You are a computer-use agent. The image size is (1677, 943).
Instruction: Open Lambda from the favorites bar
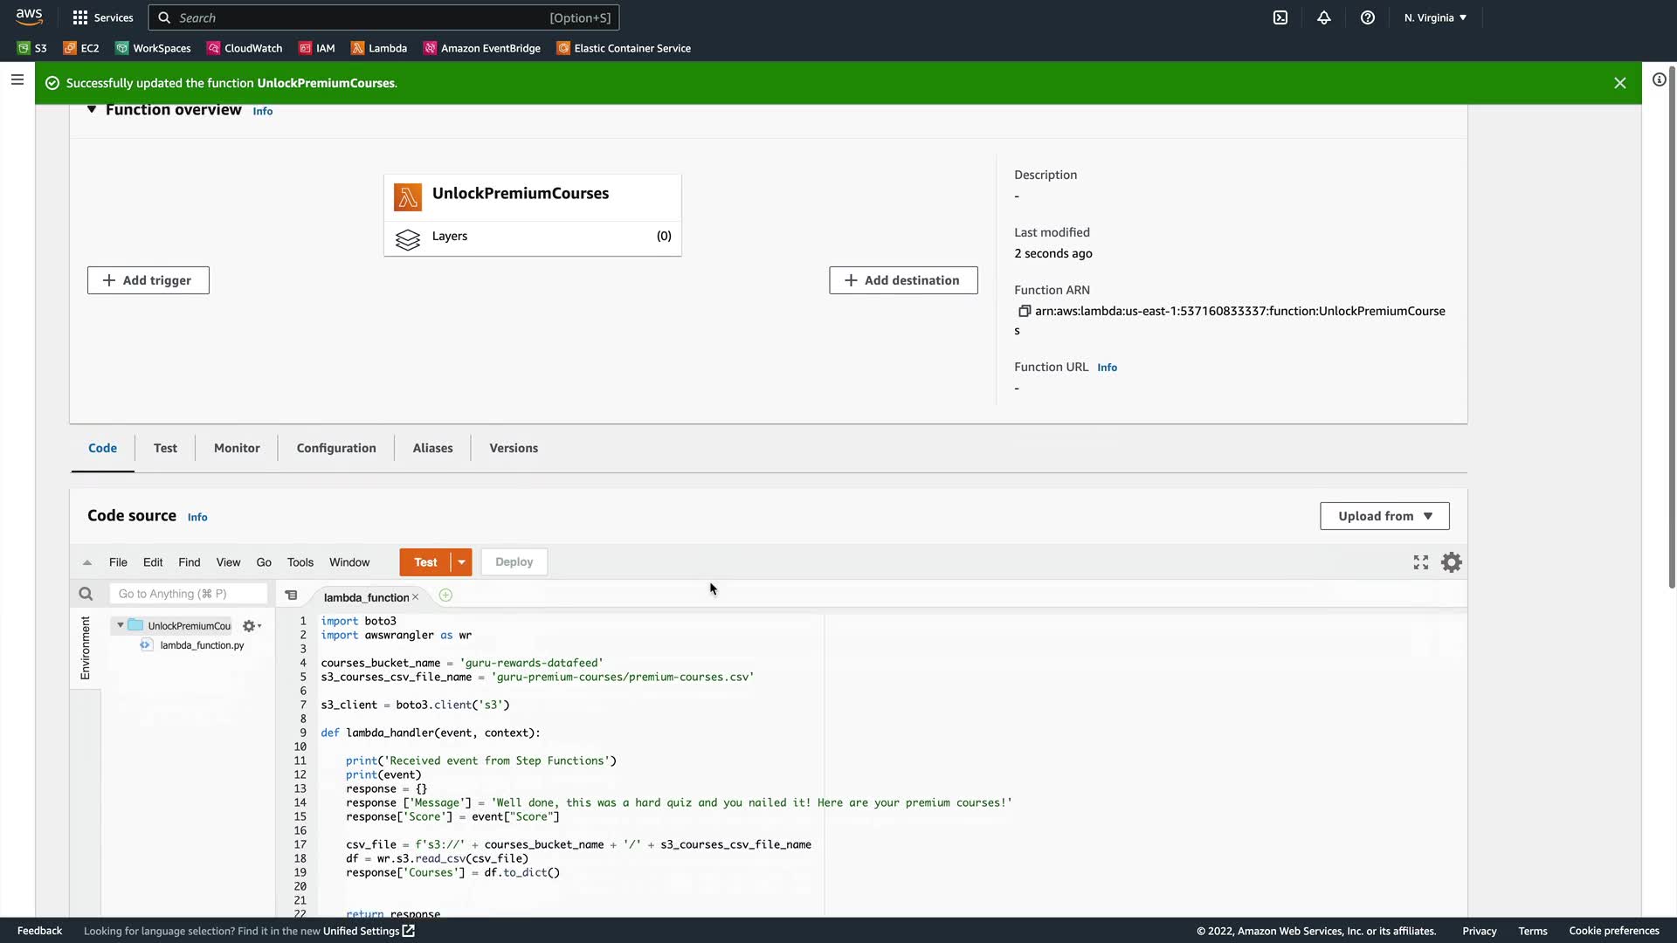click(379, 48)
